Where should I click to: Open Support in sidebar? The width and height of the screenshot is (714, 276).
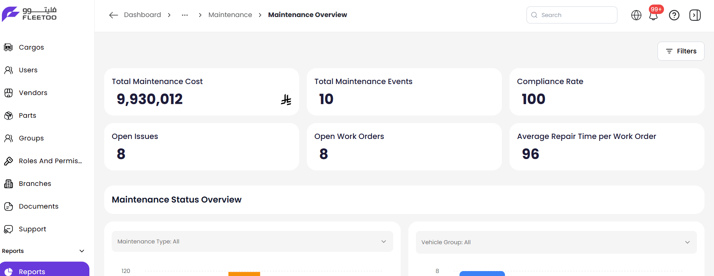(x=32, y=229)
